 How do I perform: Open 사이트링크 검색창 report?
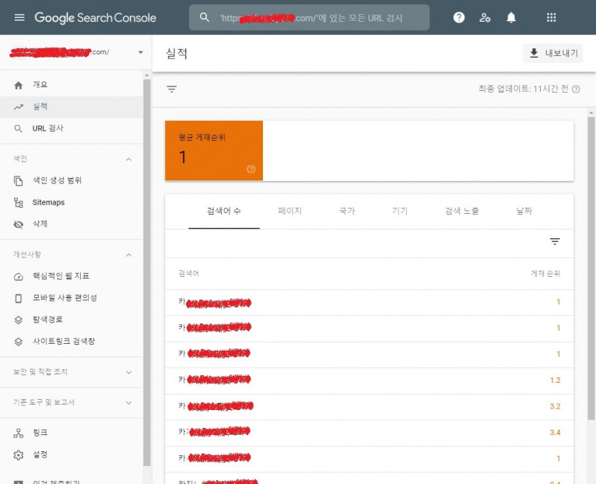(x=72, y=342)
